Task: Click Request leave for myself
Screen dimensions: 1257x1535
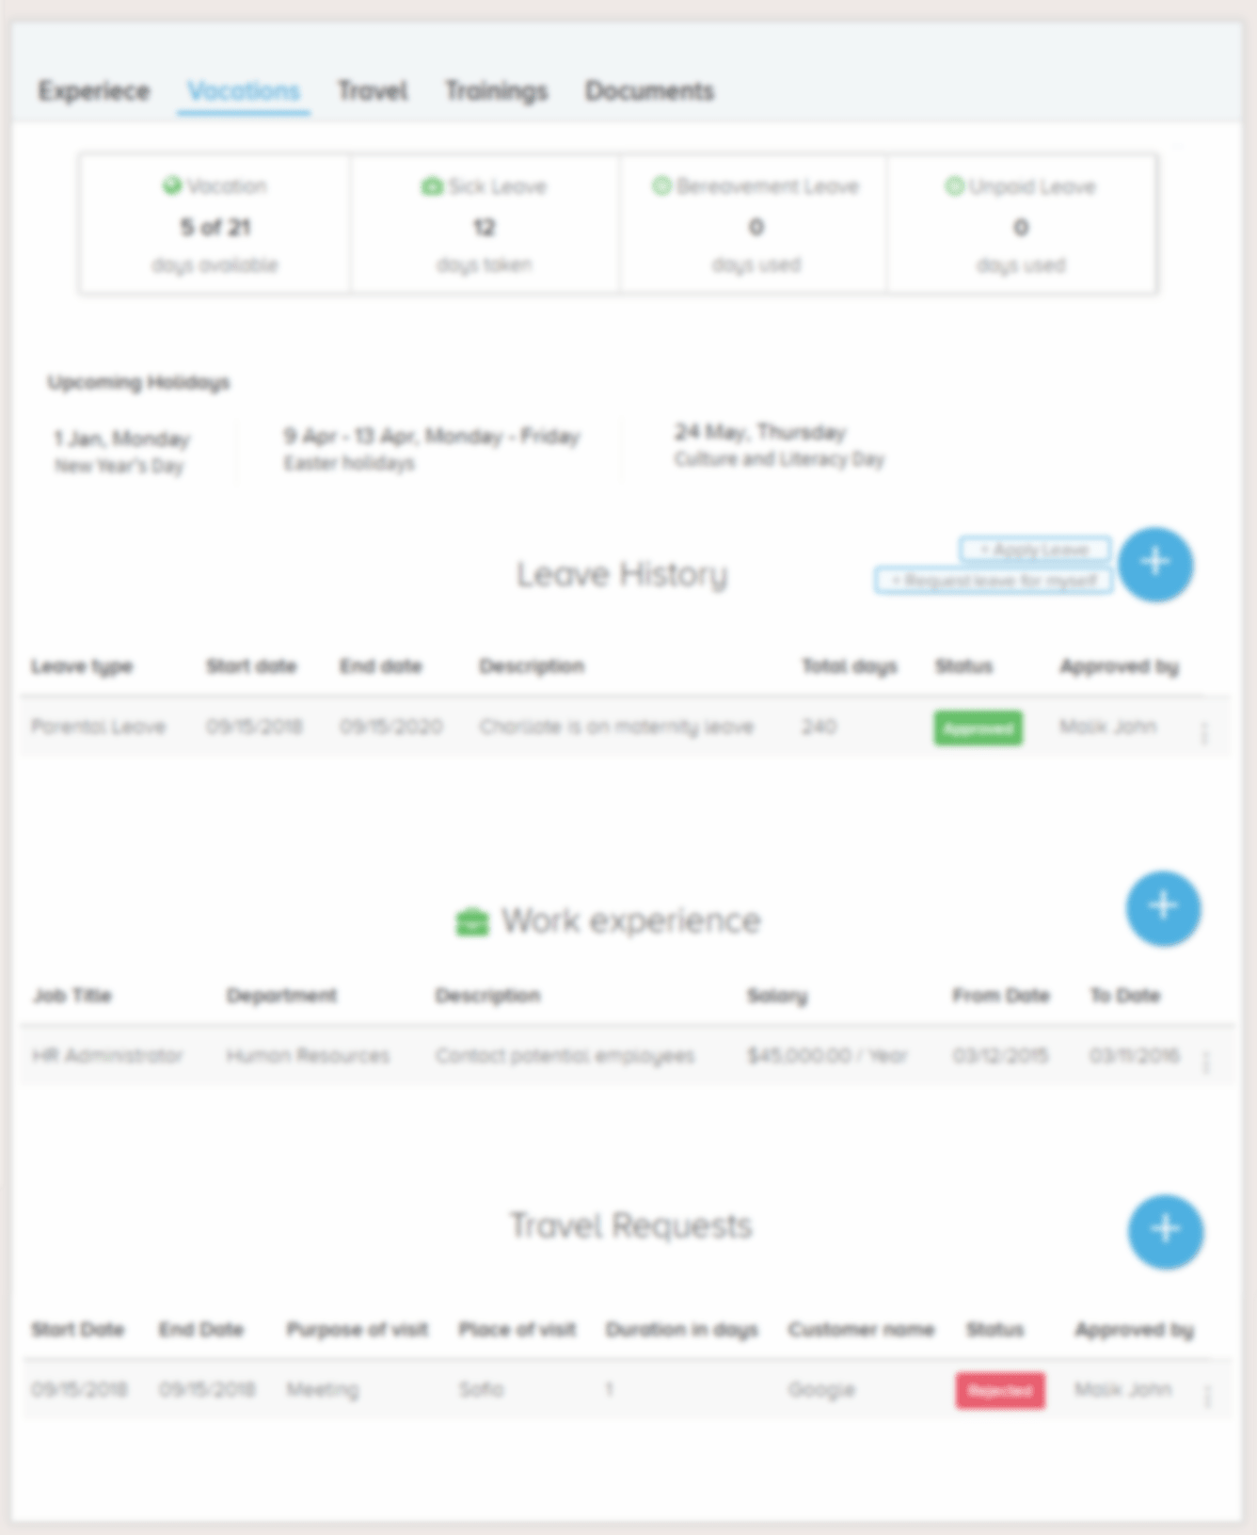Action: click(994, 581)
